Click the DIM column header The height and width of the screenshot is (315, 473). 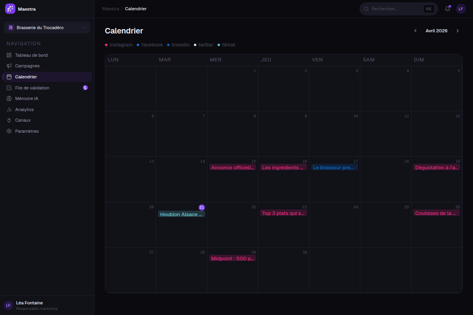click(419, 60)
